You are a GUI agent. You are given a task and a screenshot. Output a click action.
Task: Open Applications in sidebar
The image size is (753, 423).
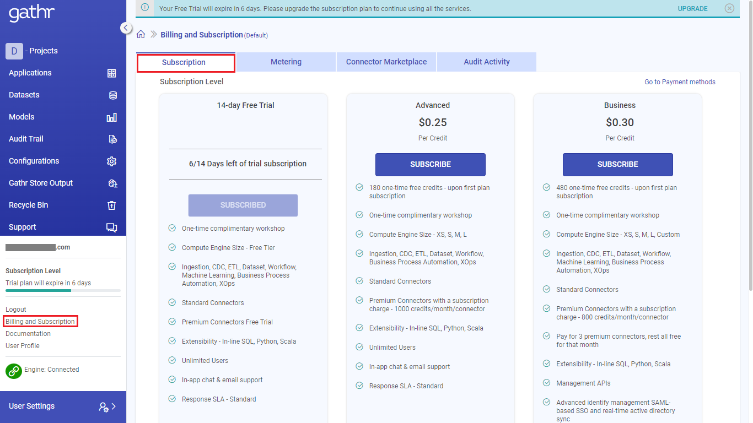point(30,73)
